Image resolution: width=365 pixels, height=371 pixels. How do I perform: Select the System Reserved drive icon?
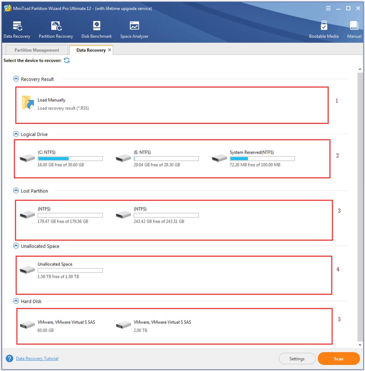click(x=220, y=158)
